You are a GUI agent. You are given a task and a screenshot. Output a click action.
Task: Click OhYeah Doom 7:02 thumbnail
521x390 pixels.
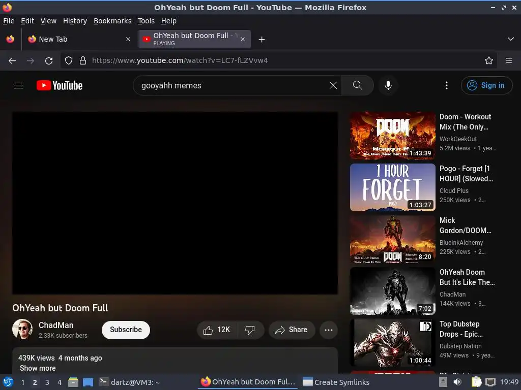[392, 291]
